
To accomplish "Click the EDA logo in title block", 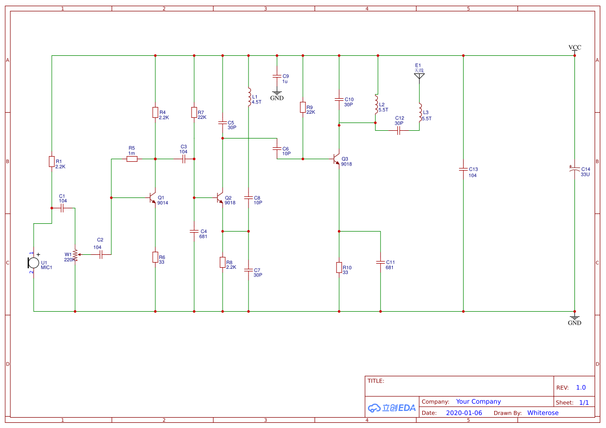I will (x=392, y=407).
